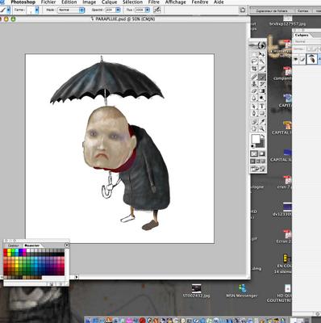Open the layer blend mode dropdown in Calques
The height and width of the screenshot is (323, 321).
pyautogui.click(x=306, y=42)
